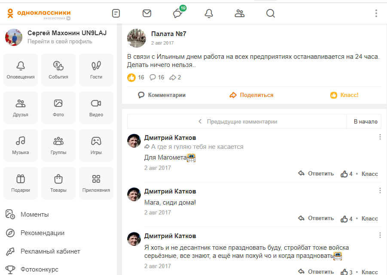Viewport: 387px width, 275px height.
Task: Toggle Класс on стройбат comment
Action: coord(370,272)
